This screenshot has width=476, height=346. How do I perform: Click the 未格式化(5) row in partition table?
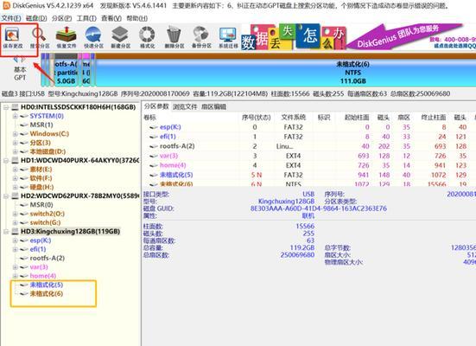point(308,175)
